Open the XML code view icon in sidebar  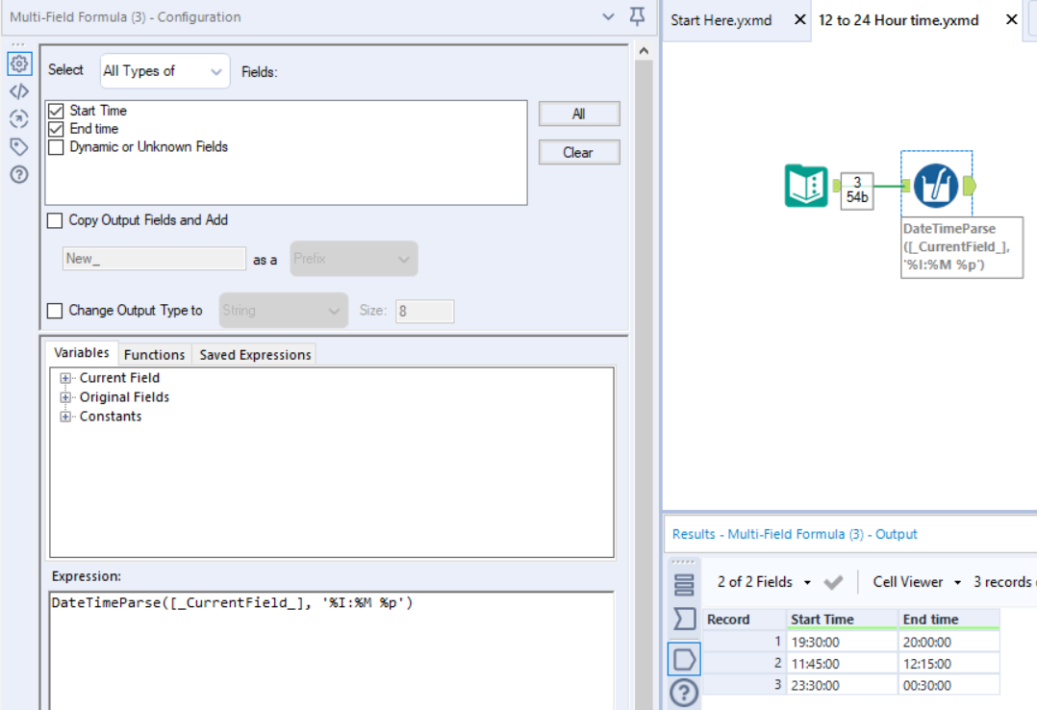pyautogui.click(x=19, y=91)
